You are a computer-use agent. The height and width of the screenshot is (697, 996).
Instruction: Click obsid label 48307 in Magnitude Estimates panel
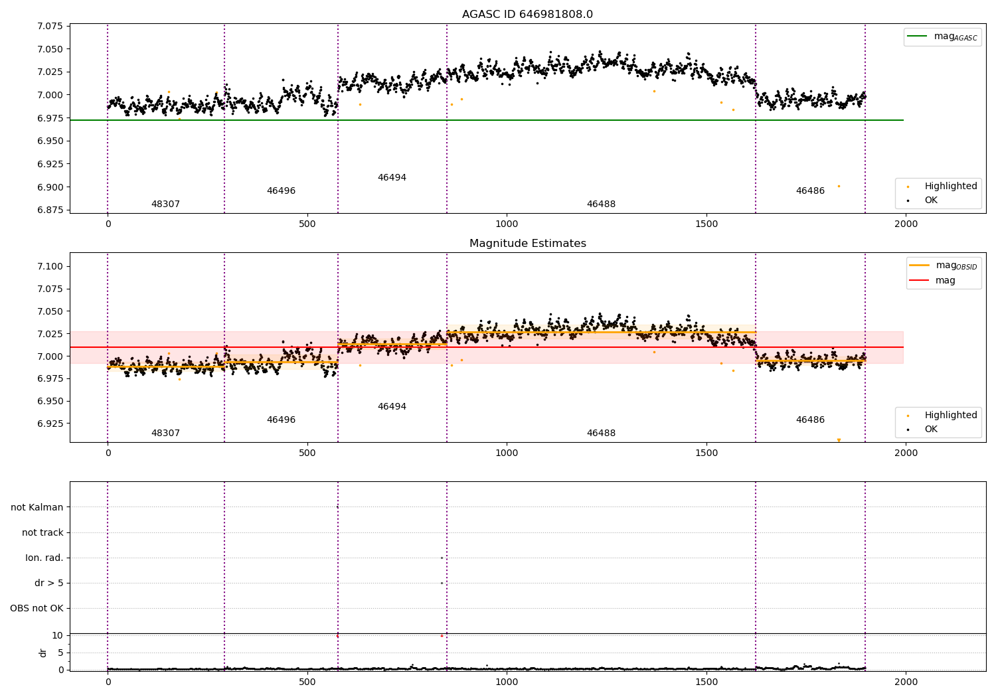click(x=165, y=433)
